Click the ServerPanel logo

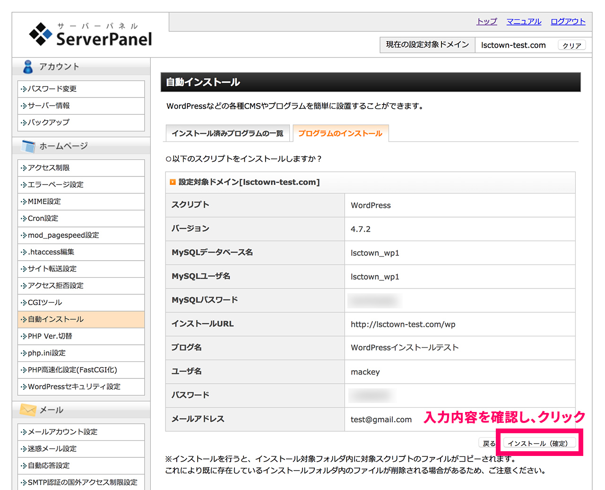tap(91, 35)
